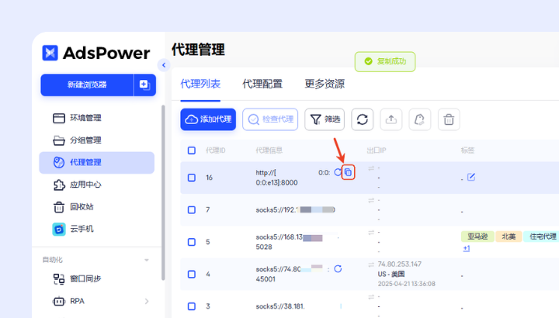Click the 代理信息 column header
The width and height of the screenshot is (559, 318).
269,150
